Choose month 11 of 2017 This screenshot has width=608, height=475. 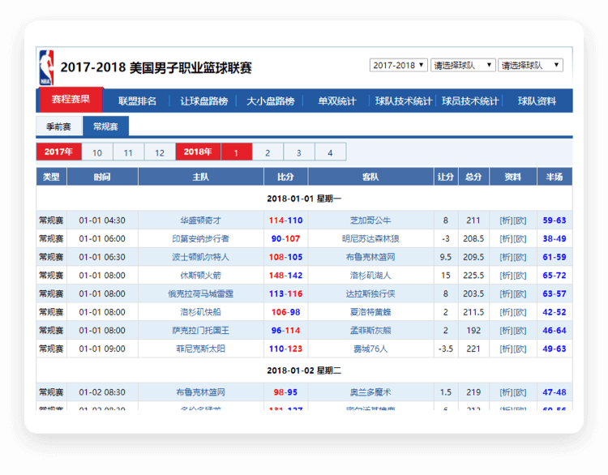coord(128,152)
